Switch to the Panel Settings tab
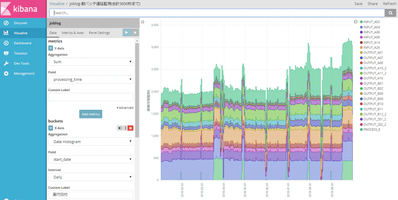This screenshot has height=200, width=398. (x=99, y=33)
